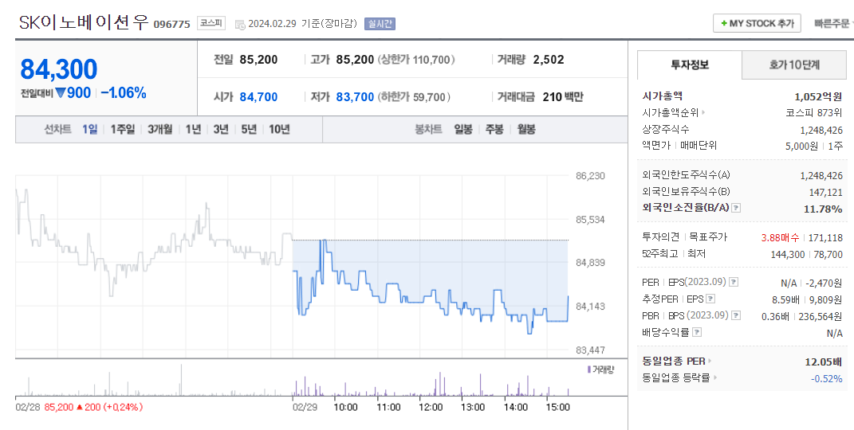
Task: Select the 1일 line chart period
Action: (x=90, y=129)
